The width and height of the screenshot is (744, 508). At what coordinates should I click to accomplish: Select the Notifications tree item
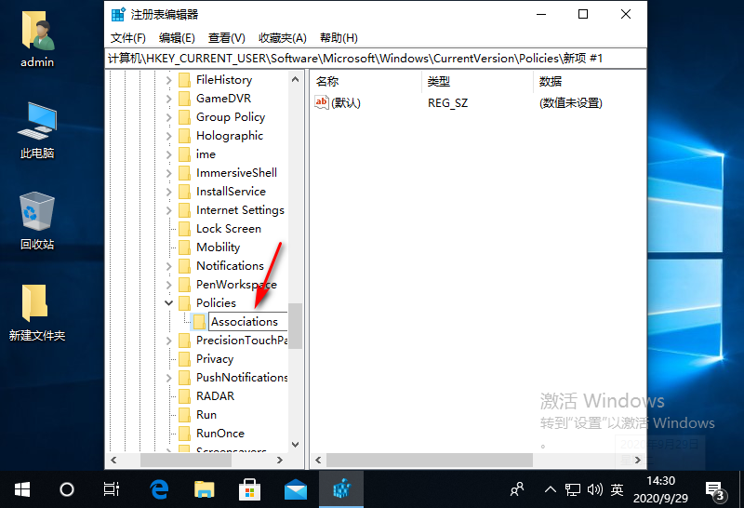tap(230, 266)
